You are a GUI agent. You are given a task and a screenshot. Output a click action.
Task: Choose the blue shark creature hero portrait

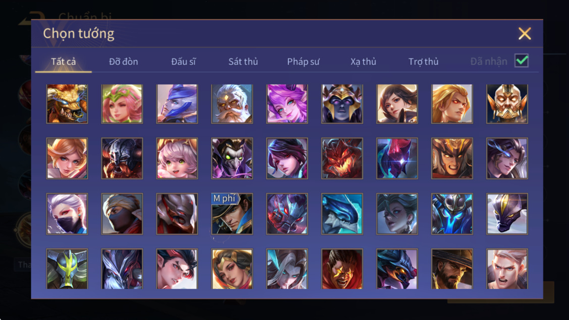point(342,214)
